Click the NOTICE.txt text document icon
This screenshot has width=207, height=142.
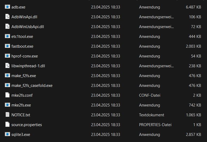(7, 115)
